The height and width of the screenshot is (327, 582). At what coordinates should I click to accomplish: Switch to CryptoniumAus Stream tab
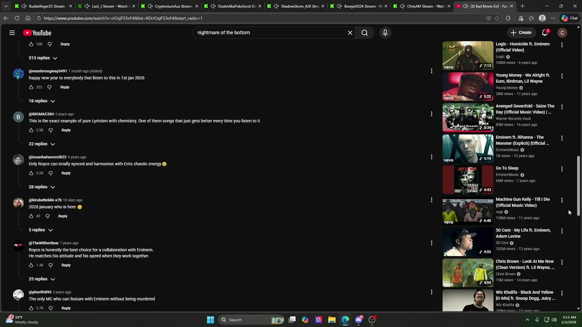point(170,6)
